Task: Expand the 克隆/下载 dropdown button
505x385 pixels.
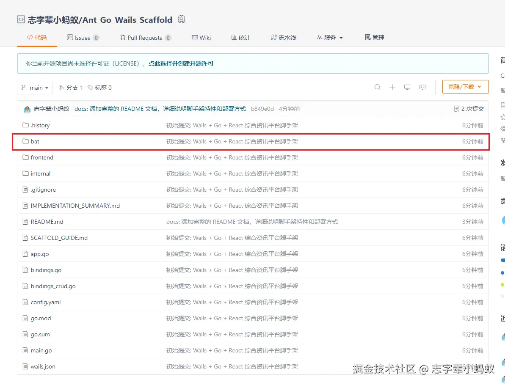Action: point(465,87)
